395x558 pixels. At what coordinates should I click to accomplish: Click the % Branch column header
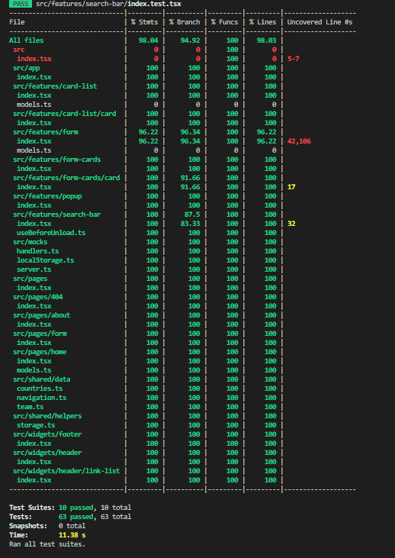click(x=185, y=22)
